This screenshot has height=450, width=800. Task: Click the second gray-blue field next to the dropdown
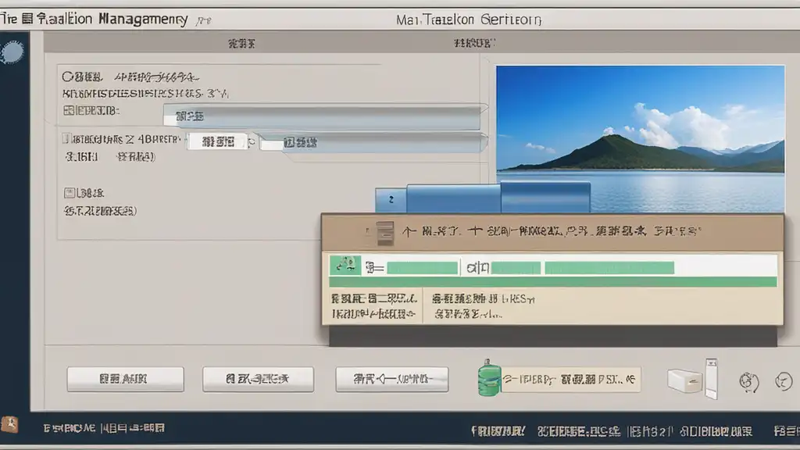pos(372,143)
